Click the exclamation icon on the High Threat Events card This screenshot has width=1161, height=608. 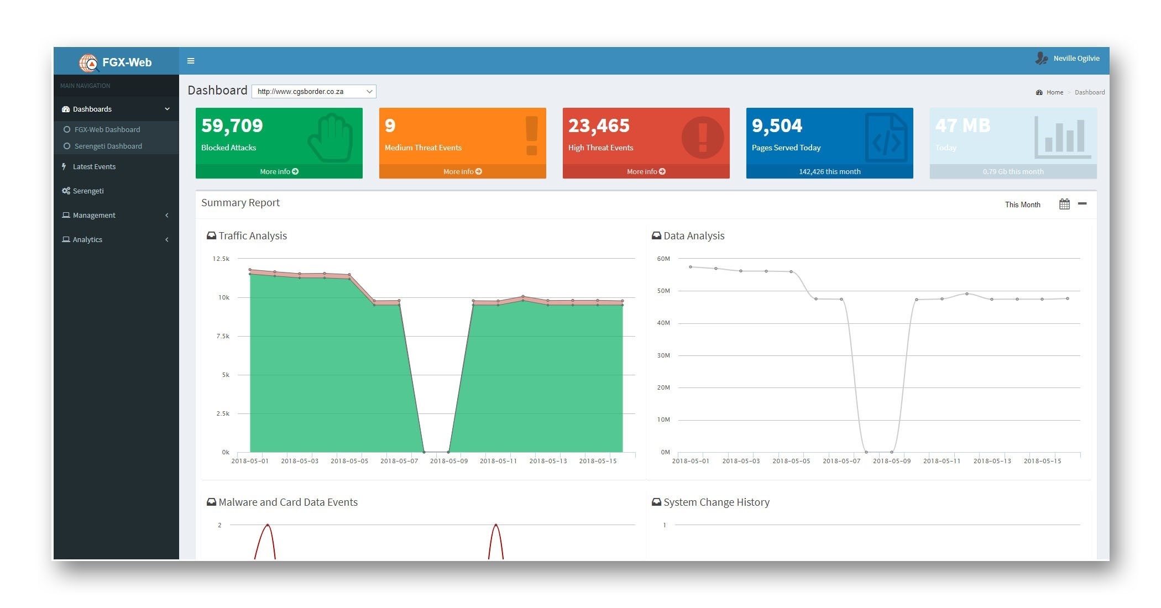click(x=702, y=137)
